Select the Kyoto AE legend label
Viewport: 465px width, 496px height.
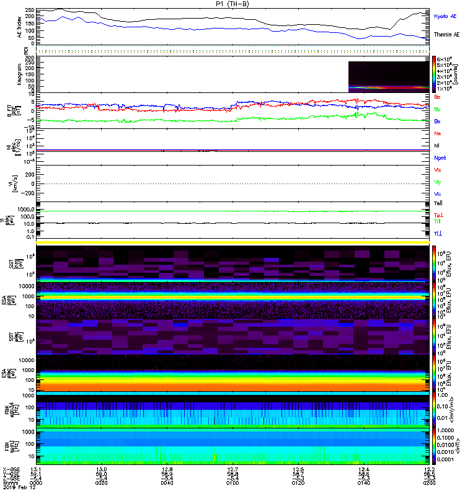pyautogui.click(x=445, y=16)
